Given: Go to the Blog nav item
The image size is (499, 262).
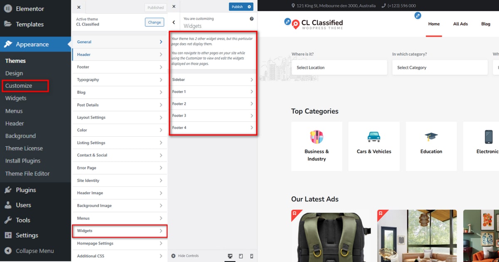Looking at the screenshot, I should 486,24.
